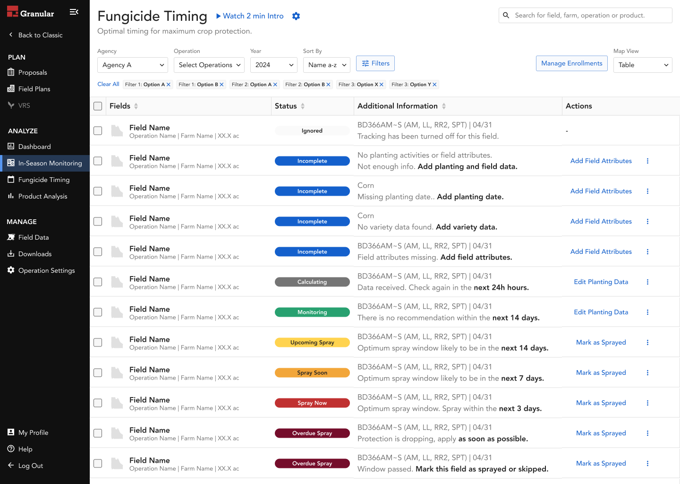Click Back to Classic

click(36, 35)
